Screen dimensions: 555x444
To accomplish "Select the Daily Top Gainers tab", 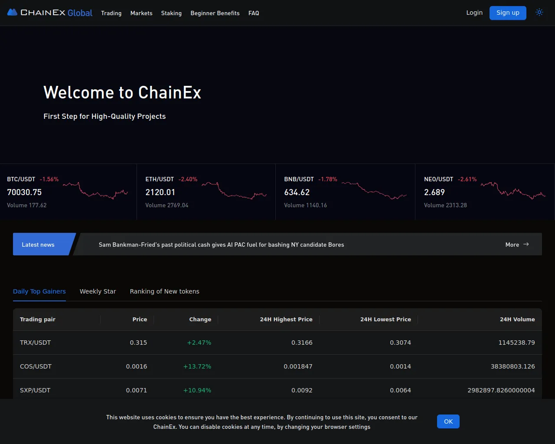I will [x=39, y=291].
